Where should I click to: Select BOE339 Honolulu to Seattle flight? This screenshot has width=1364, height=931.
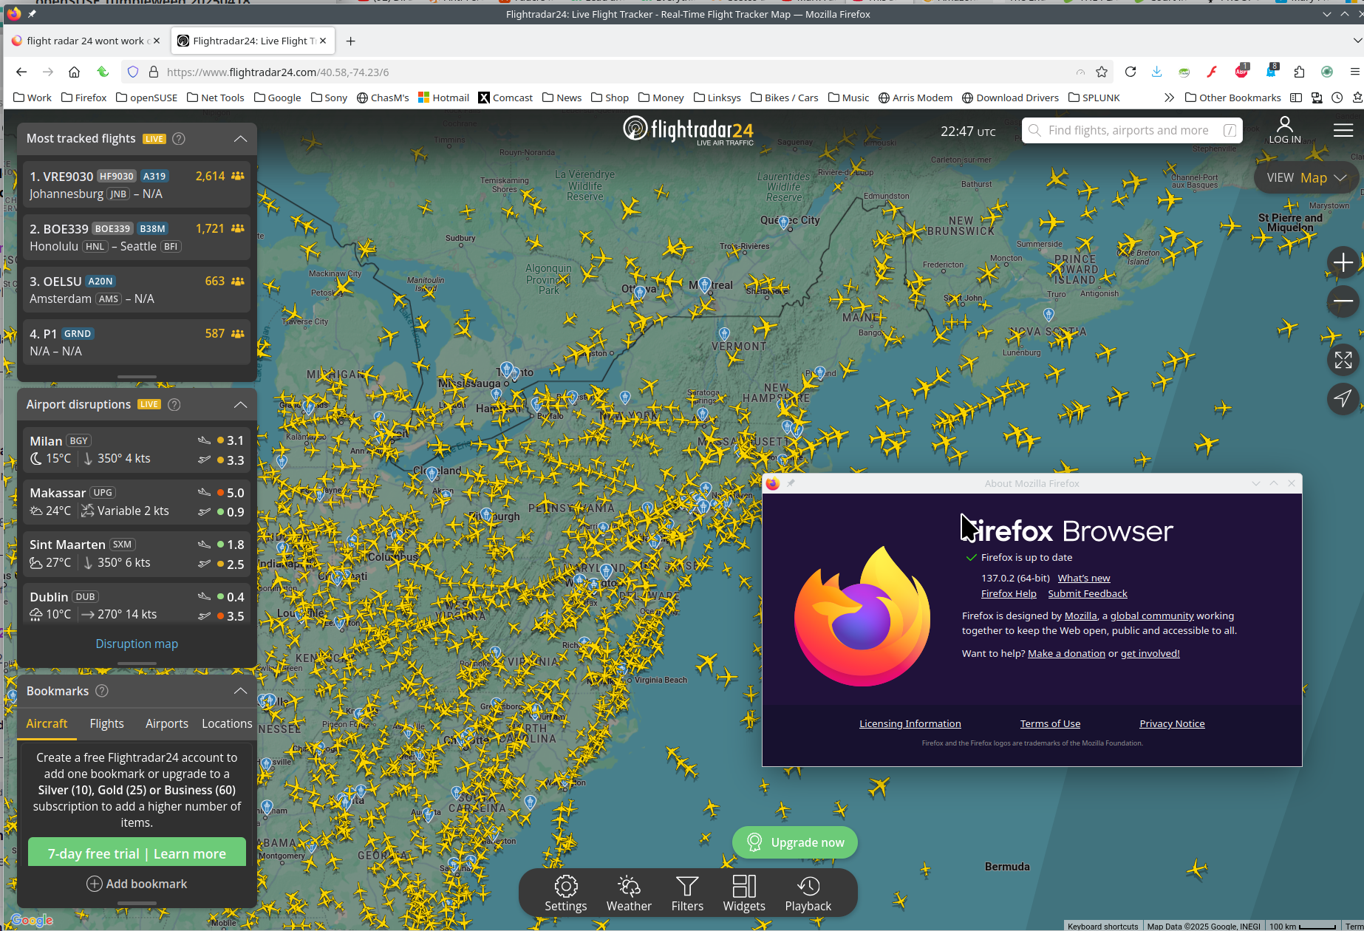coord(137,237)
